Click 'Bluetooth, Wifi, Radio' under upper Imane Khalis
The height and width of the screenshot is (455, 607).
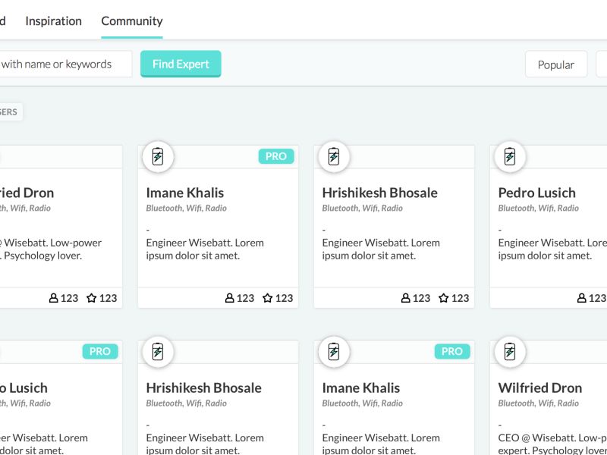(x=186, y=208)
